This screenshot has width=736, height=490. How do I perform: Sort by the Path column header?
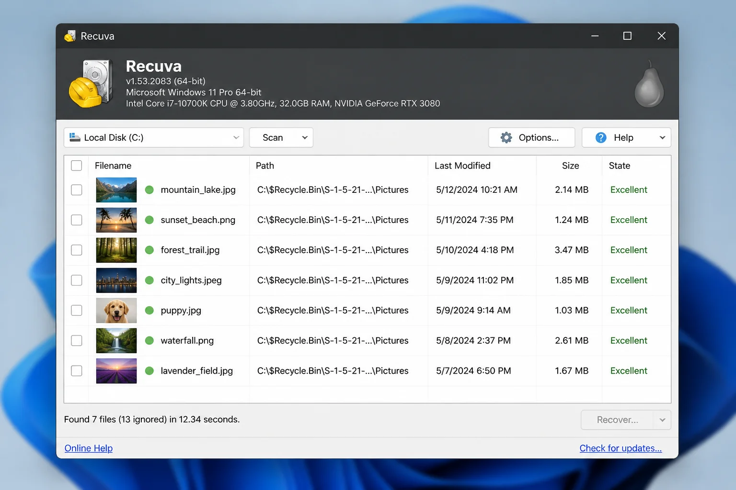pos(265,166)
